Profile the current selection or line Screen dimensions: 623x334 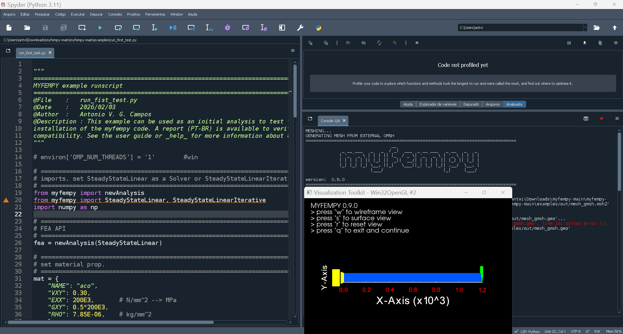[264, 28]
